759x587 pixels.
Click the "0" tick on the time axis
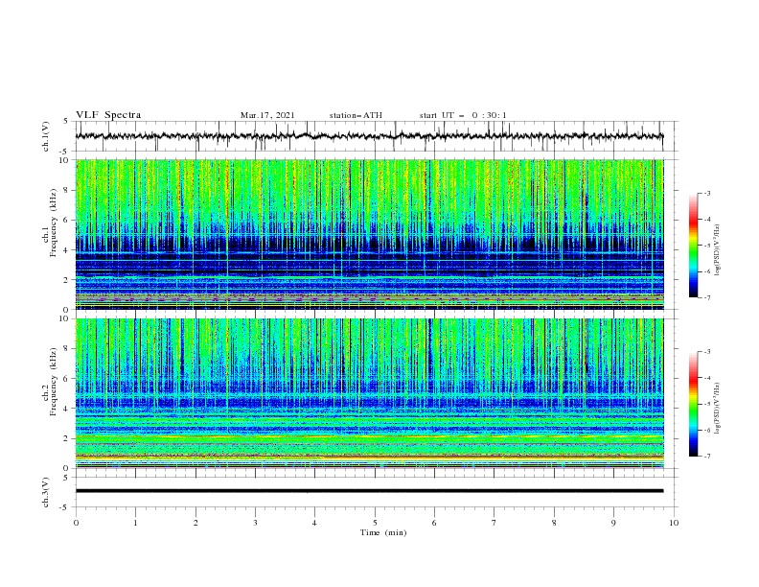click(76, 523)
